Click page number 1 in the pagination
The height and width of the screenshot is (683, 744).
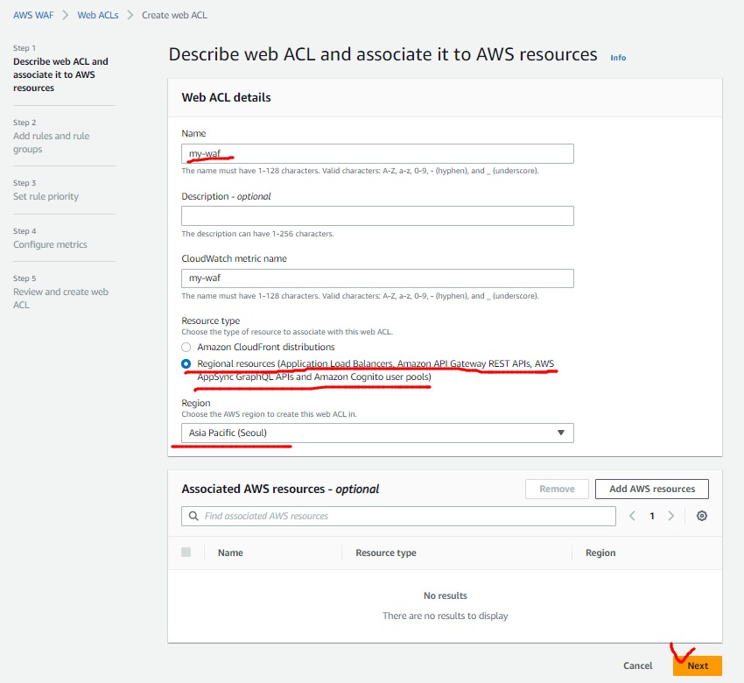click(652, 516)
